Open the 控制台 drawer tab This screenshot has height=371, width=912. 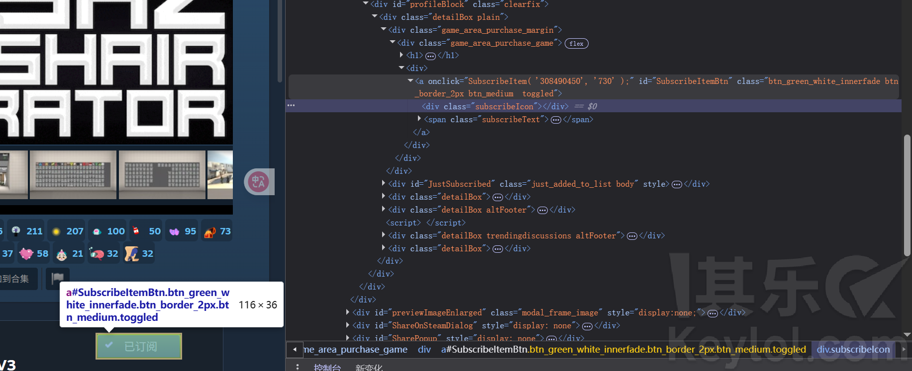[x=327, y=367]
